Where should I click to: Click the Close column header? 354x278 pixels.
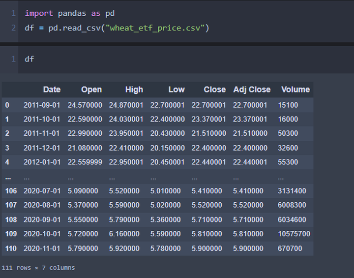click(215, 90)
